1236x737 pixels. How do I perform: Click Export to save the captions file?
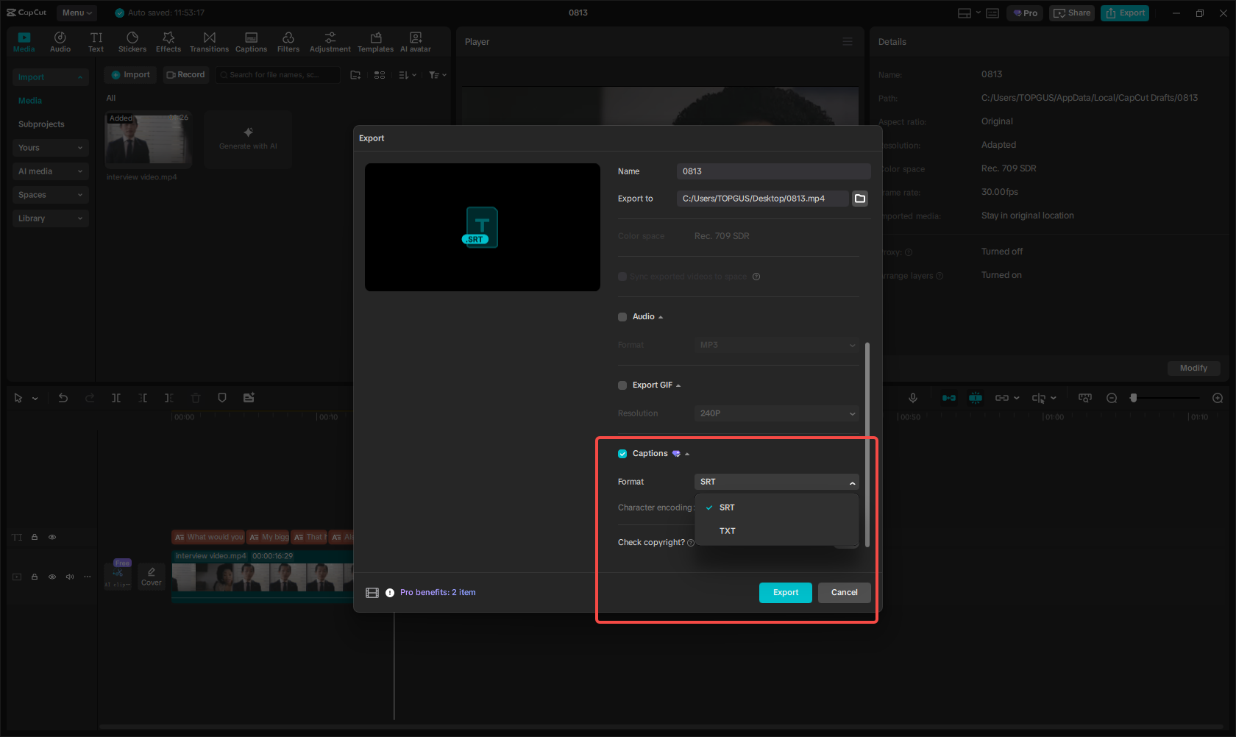(x=785, y=592)
